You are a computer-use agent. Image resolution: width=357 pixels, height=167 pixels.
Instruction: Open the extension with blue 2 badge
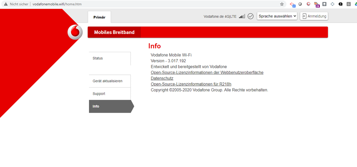pyautogui.click(x=292, y=4)
